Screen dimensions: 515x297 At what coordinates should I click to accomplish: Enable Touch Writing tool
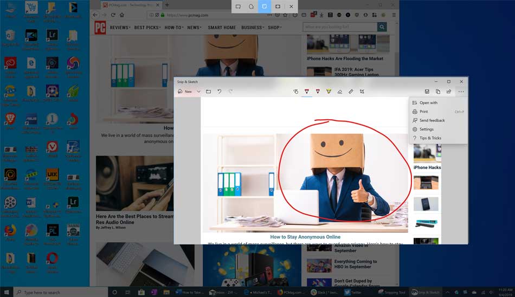pyautogui.click(x=295, y=92)
